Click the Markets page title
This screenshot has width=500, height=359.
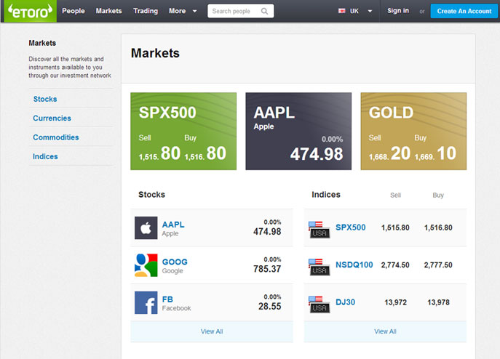click(155, 53)
